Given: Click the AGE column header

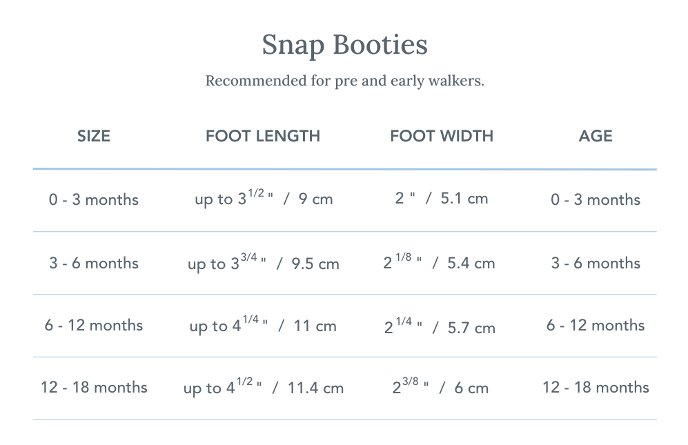Looking at the screenshot, I should (596, 136).
